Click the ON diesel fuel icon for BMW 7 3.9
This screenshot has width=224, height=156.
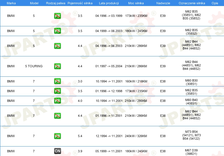click(x=57, y=151)
